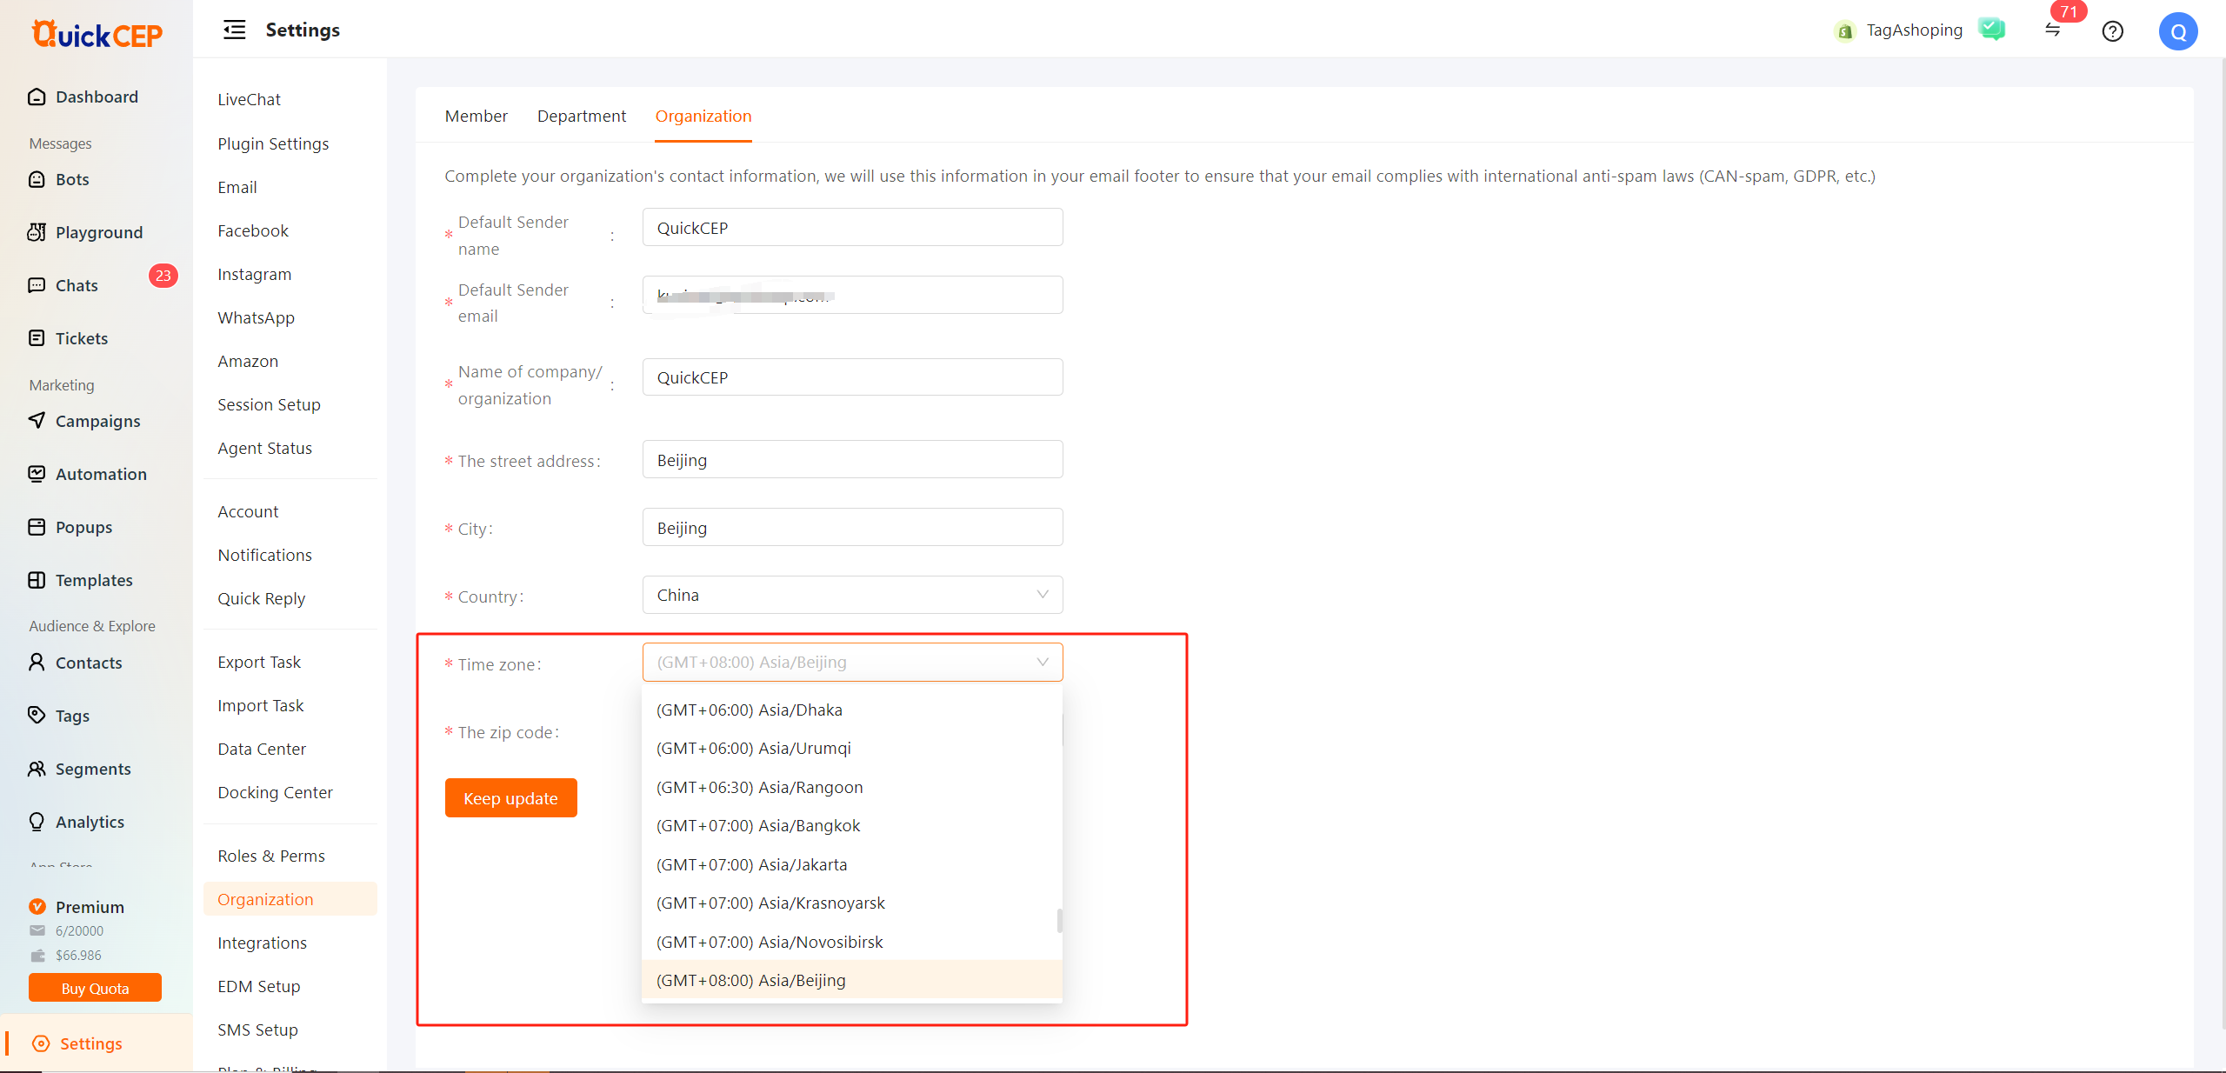
Task: Switch to the Member tab
Action: tap(476, 116)
